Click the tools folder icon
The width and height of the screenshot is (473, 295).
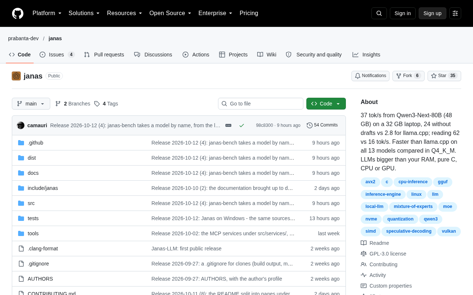(21, 233)
